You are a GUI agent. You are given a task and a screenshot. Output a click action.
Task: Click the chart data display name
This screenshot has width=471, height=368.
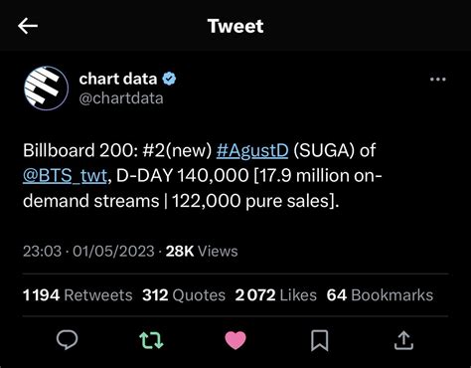point(118,79)
